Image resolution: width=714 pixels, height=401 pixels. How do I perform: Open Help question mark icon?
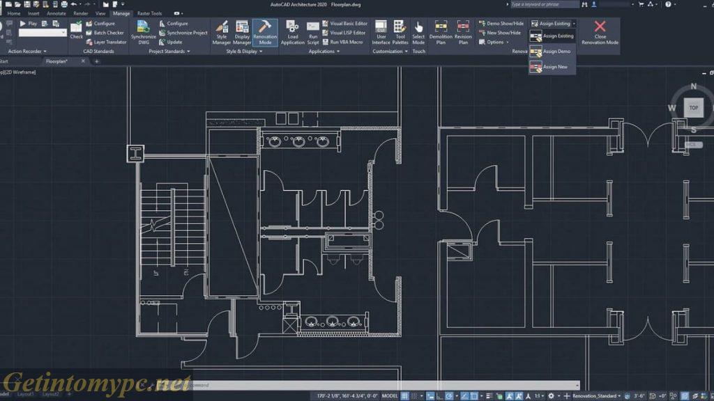click(x=668, y=4)
